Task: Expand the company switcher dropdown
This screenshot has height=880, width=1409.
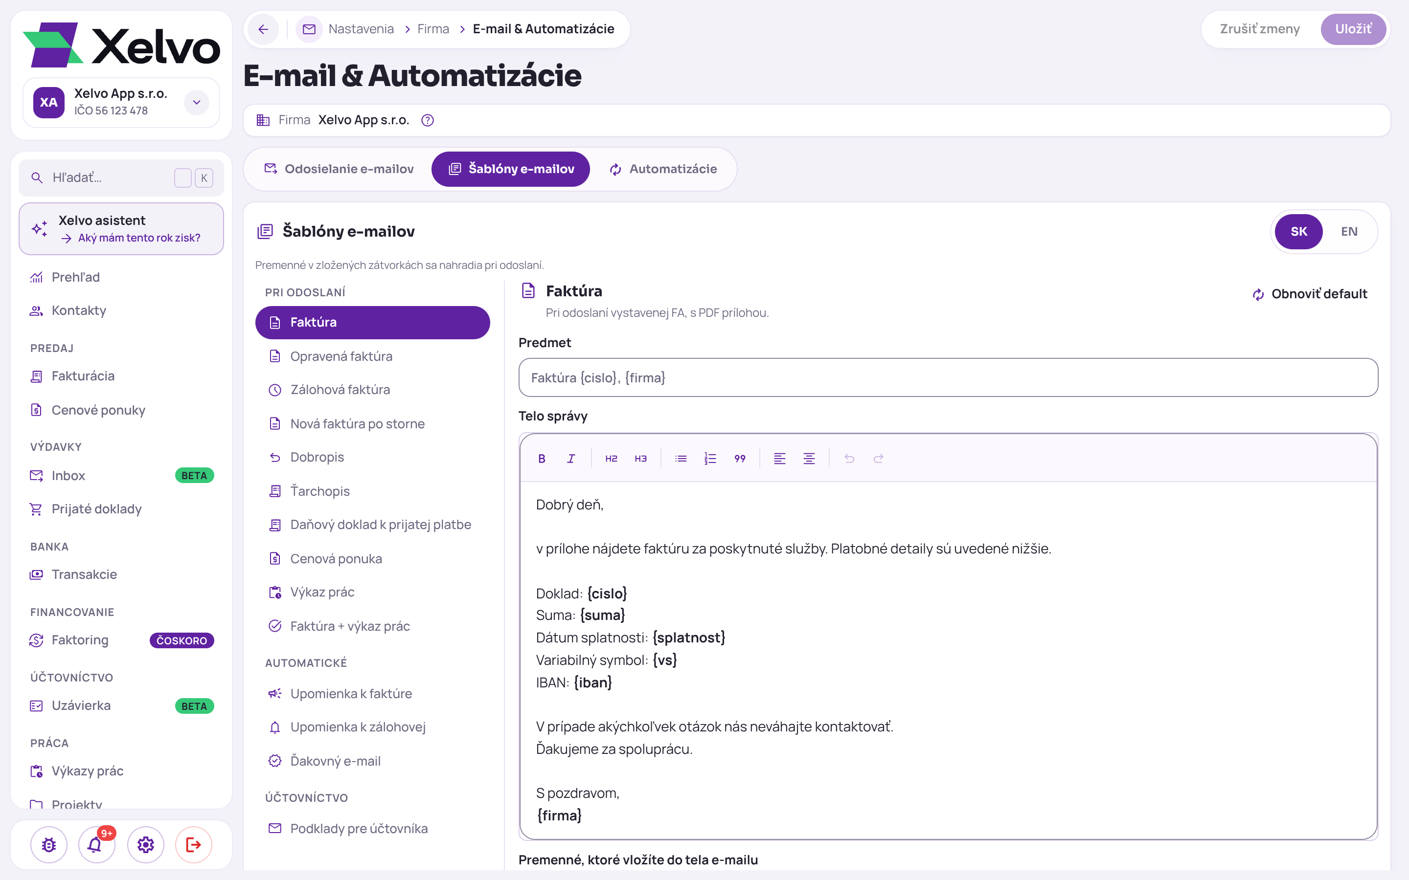Action: [x=197, y=103]
